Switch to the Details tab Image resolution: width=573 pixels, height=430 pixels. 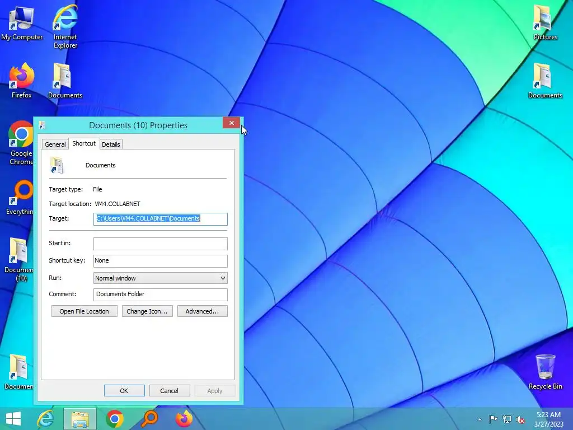pyautogui.click(x=111, y=144)
